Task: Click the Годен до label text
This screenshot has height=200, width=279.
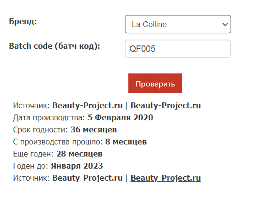Action: coord(31,166)
